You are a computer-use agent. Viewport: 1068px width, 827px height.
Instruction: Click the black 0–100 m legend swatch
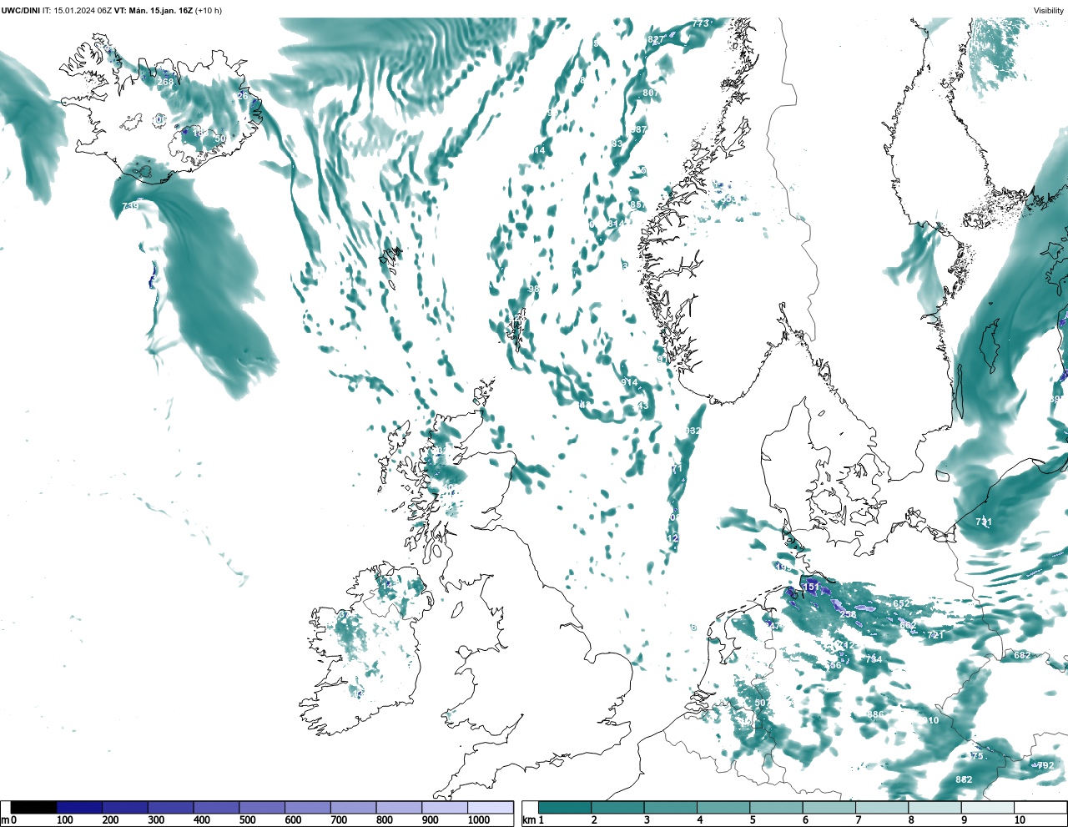coord(34,807)
